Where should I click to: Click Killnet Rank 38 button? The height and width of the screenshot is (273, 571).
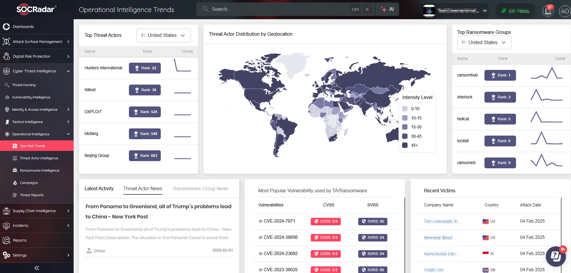pos(145,90)
